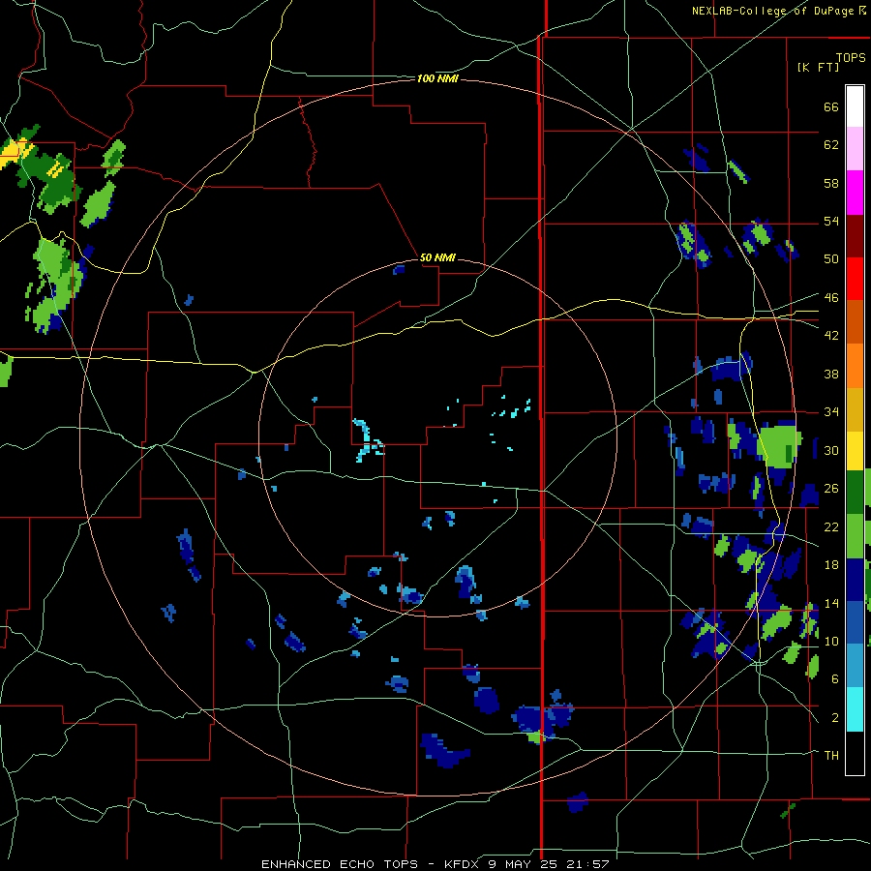Click the 'TOPS' legend title
Image resolution: width=871 pixels, height=871 pixels.
(x=851, y=57)
